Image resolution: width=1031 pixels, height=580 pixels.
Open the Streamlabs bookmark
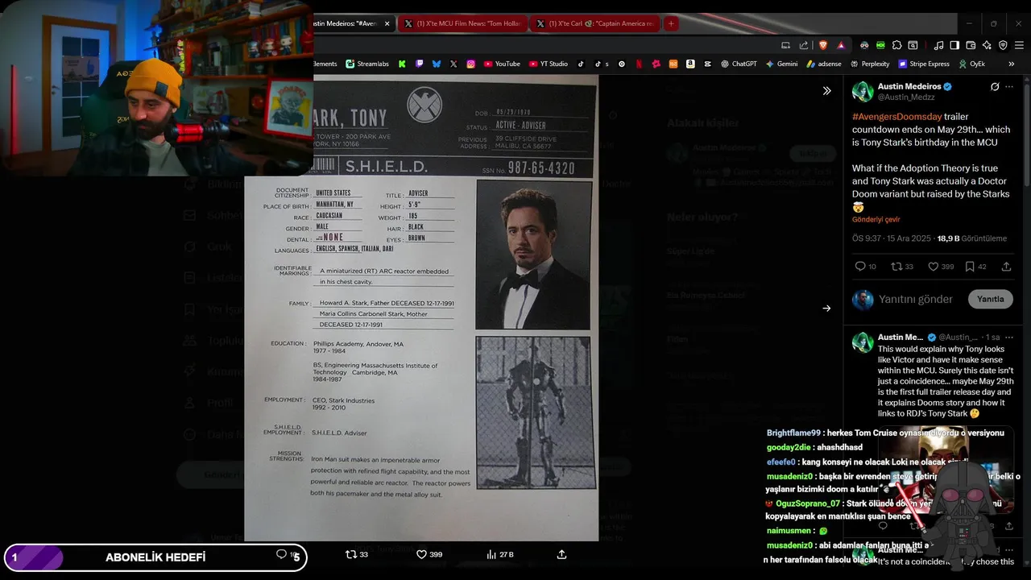point(367,64)
